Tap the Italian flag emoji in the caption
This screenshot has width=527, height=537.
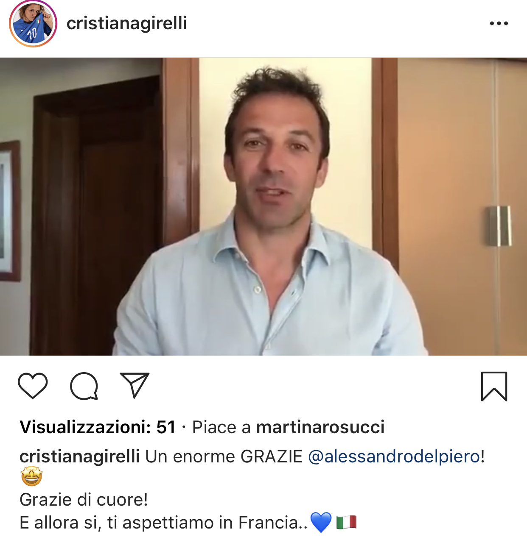346,522
